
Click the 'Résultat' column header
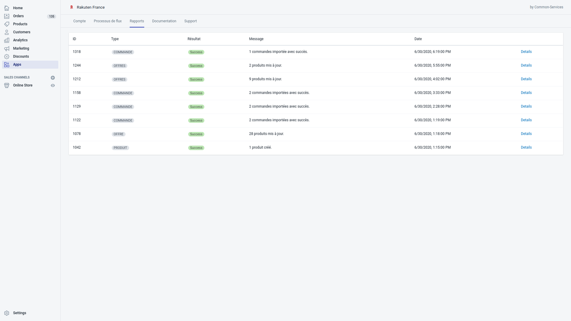[x=194, y=39]
